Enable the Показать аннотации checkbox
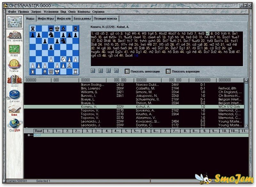Image resolution: width=256 pixels, height=187 pixels. [127, 71]
